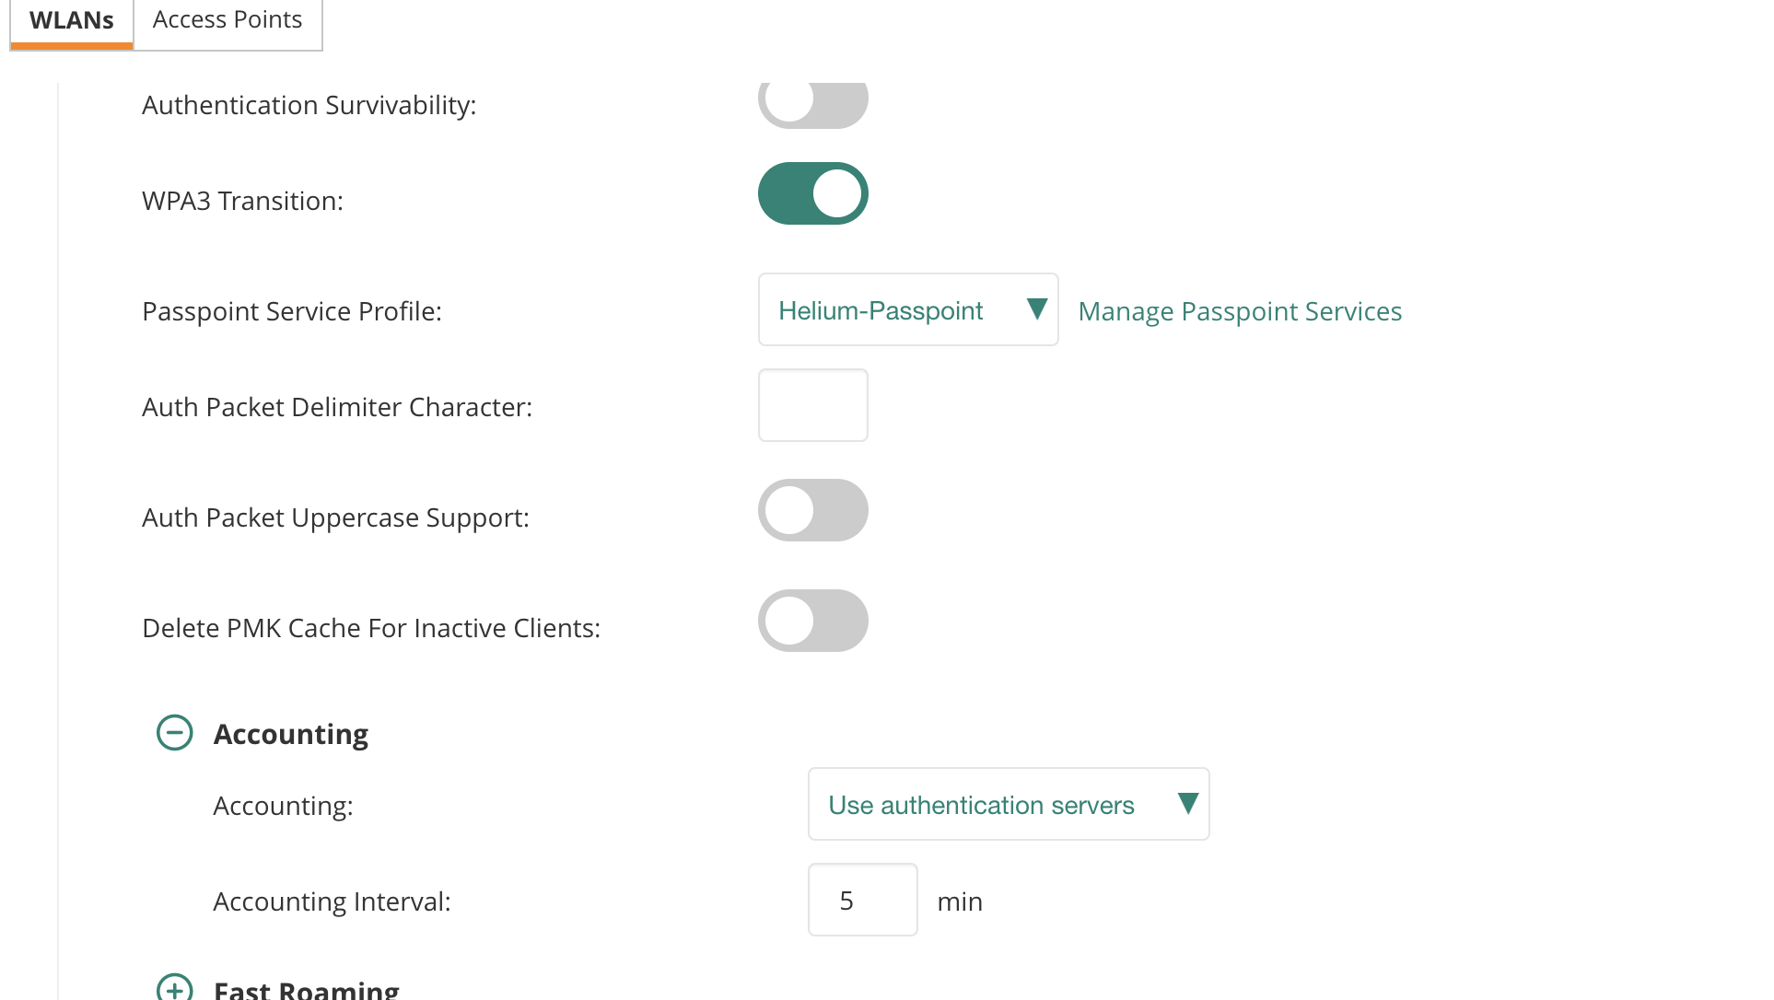This screenshot has height=1000, width=1774.
Task: Click the Accounting Interval label text
Action: pos(332,901)
